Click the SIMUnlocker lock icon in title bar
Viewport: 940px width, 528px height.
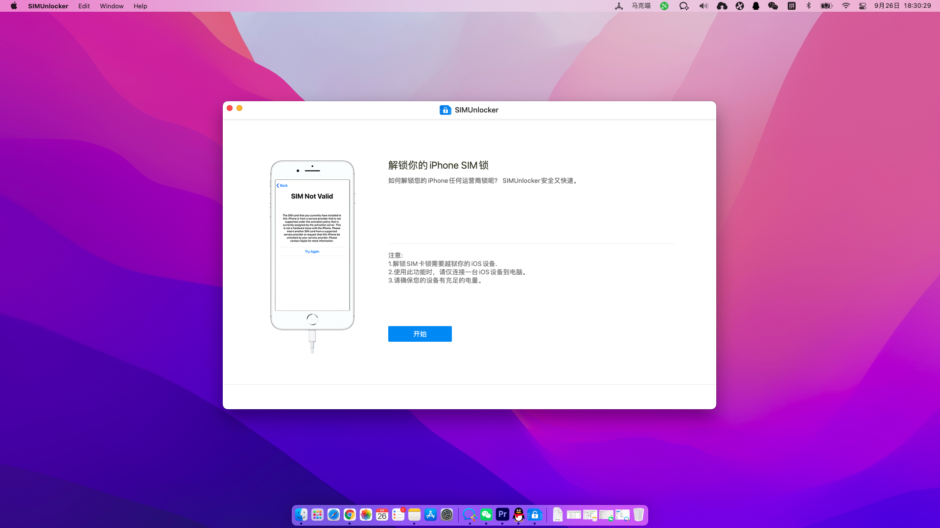pos(445,110)
